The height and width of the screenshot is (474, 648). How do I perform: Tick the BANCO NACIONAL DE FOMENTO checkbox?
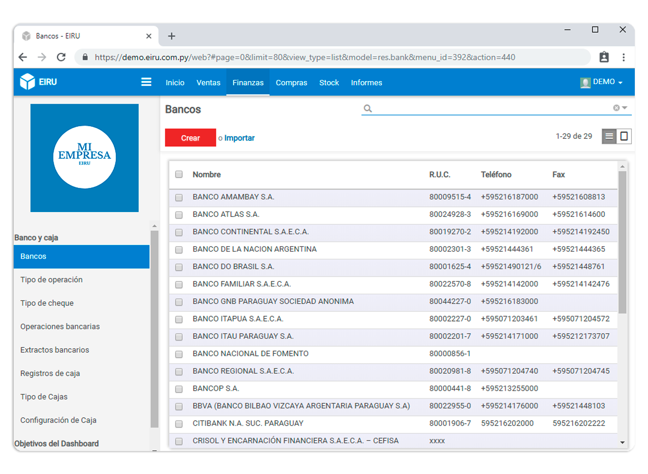[x=179, y=354]
